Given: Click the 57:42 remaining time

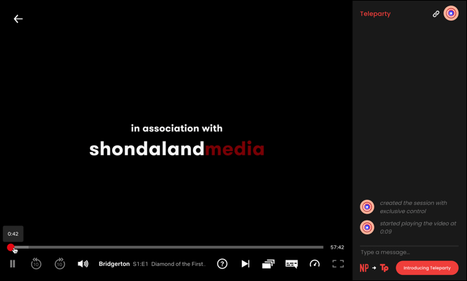Looking at the screenshot, I should pos(337,247).
